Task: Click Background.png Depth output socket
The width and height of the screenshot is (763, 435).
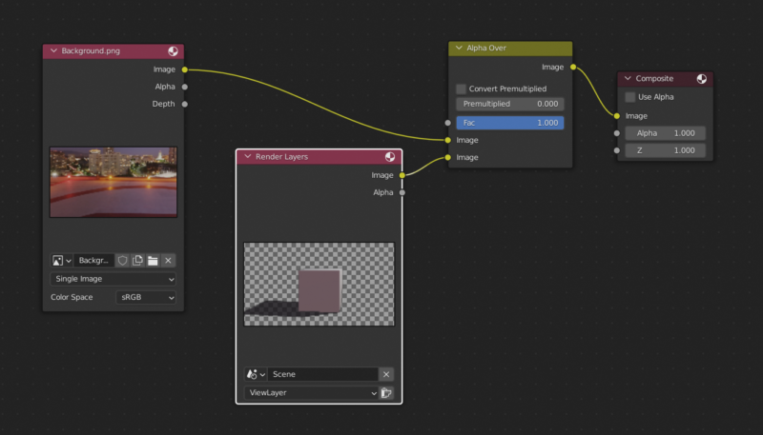Action: (184, 104)
